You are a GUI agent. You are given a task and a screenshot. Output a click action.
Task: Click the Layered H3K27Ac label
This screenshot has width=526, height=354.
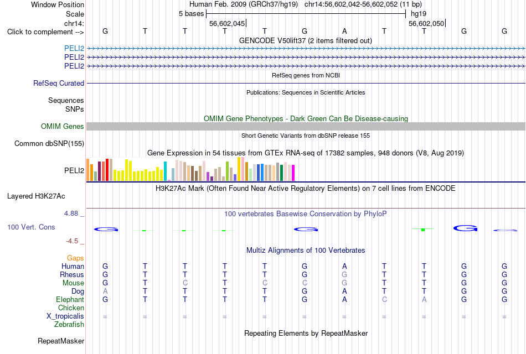pyautogui.click(x=36, y=196)
